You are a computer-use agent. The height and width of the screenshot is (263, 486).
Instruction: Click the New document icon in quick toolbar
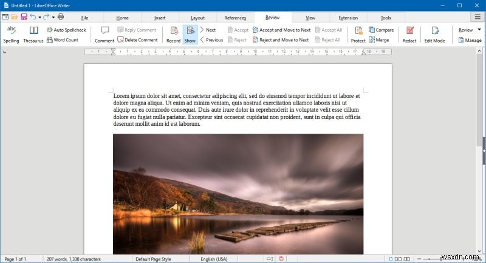pyautogui.click(x=5, y=17)
